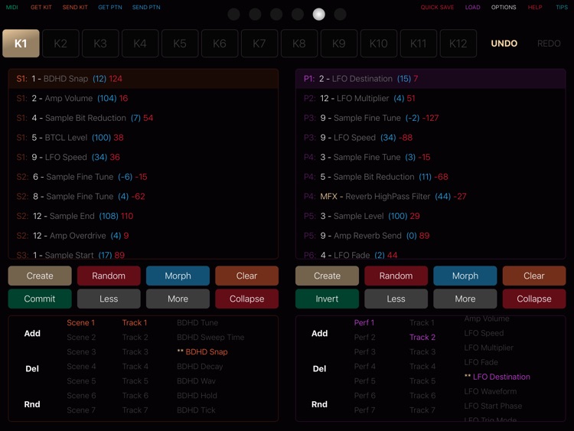Select S1 Sample Bit Reduction row
The width and height of the screenshot is (574, 431).
pyautogui.click(x=143, y=118)
